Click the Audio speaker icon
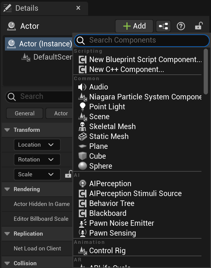 82,87
